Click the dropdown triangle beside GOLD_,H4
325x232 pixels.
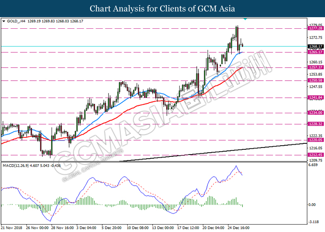4,21
